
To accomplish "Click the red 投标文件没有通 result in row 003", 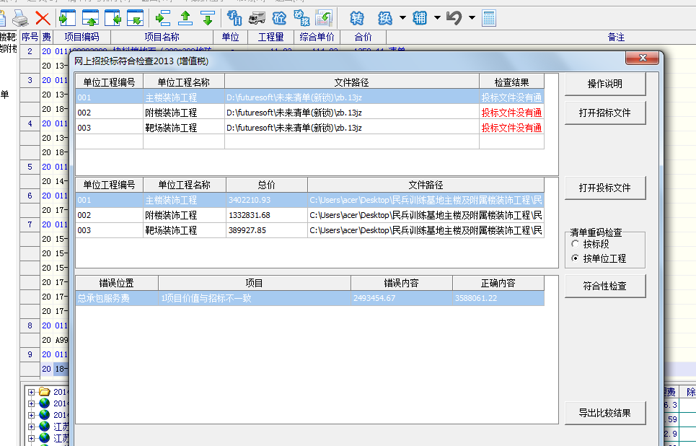I will (x=511, y=128).
